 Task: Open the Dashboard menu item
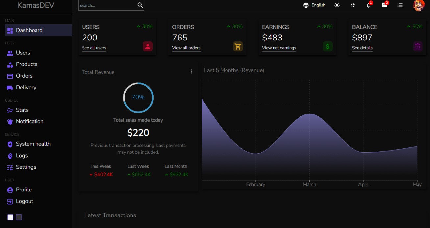click(38, 30)
